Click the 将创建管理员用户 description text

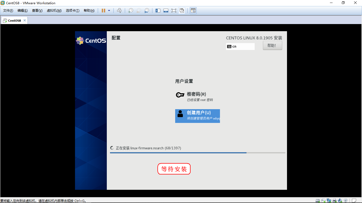[203, 118]
